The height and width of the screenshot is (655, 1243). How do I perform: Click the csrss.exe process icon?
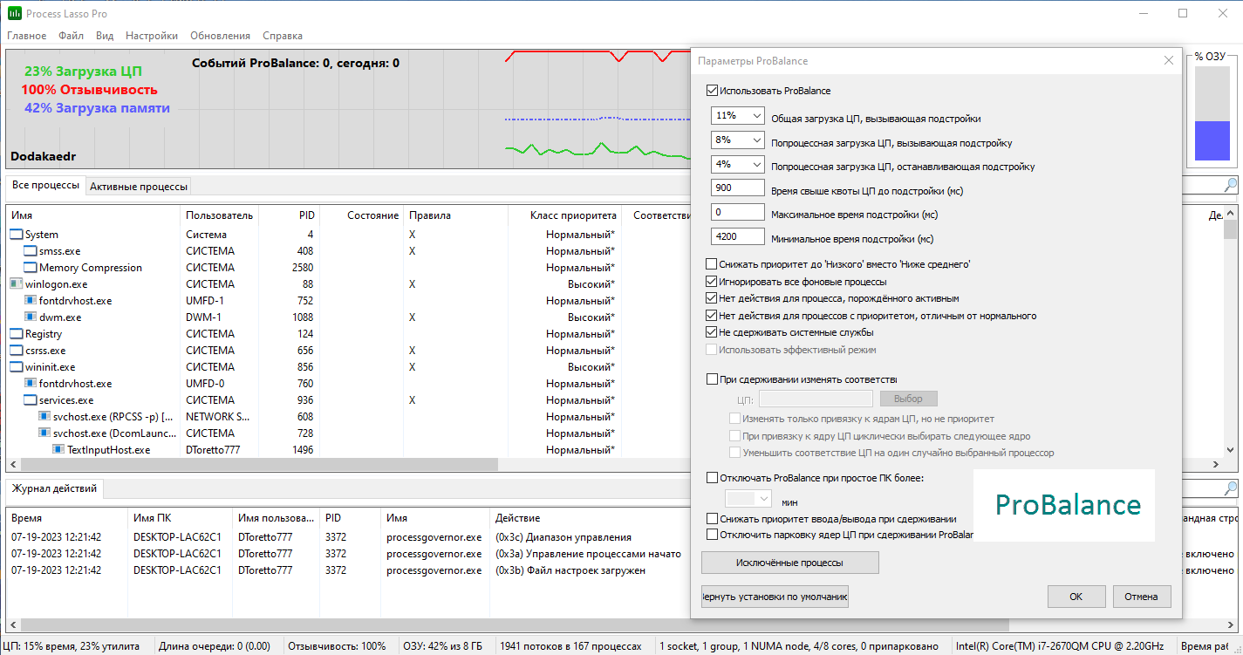17,351
